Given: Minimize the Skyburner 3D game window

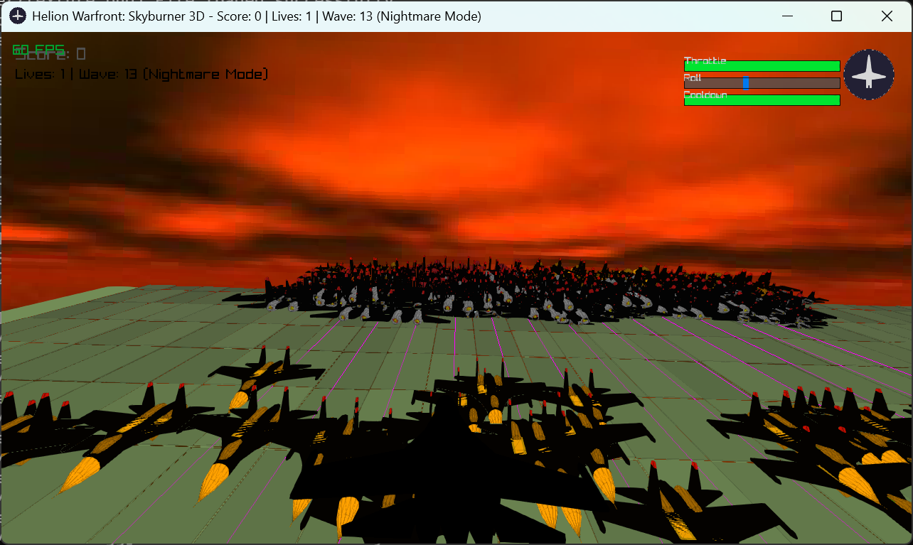Looking at the screenshot, I should pos(787,16).
